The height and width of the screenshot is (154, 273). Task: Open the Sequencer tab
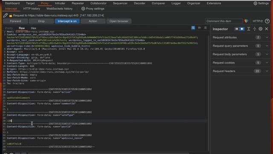coord(120,3)
